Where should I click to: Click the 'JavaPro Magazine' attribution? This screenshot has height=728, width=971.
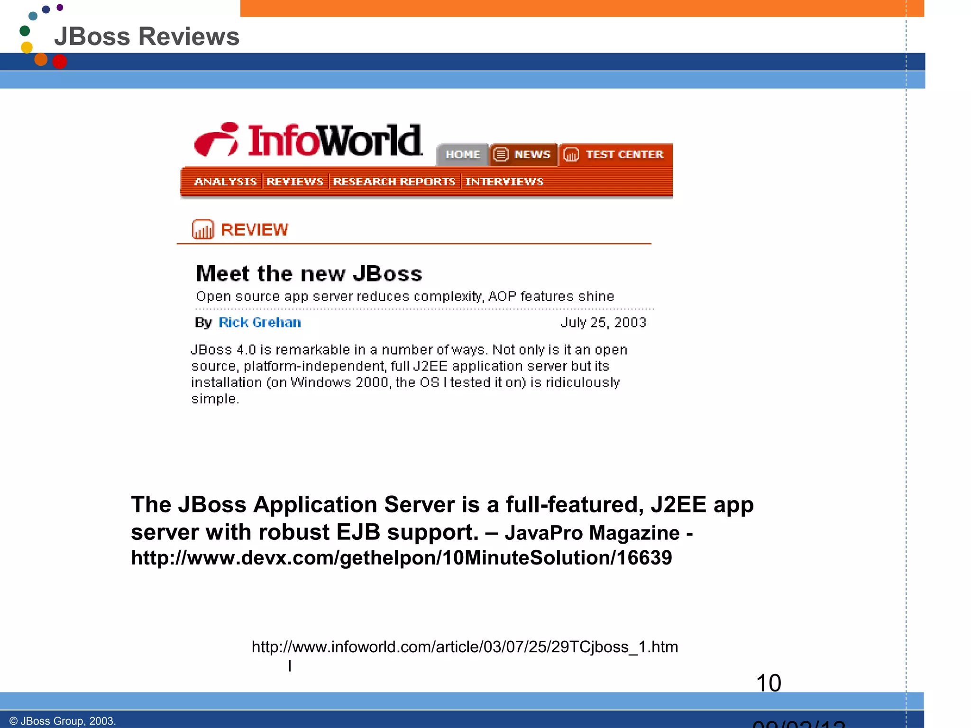pyautogui.click(x=592, y=533)
